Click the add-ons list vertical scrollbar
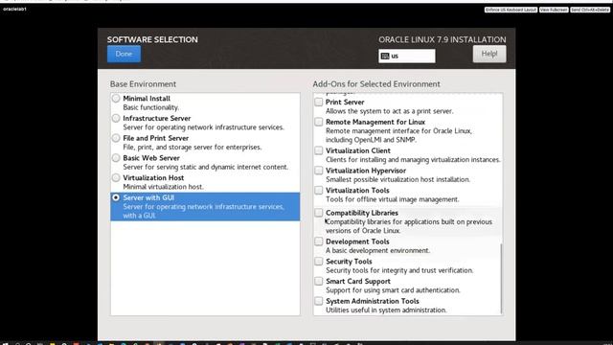The height and width of the screenshot is (345, 613). click(501, 279)
